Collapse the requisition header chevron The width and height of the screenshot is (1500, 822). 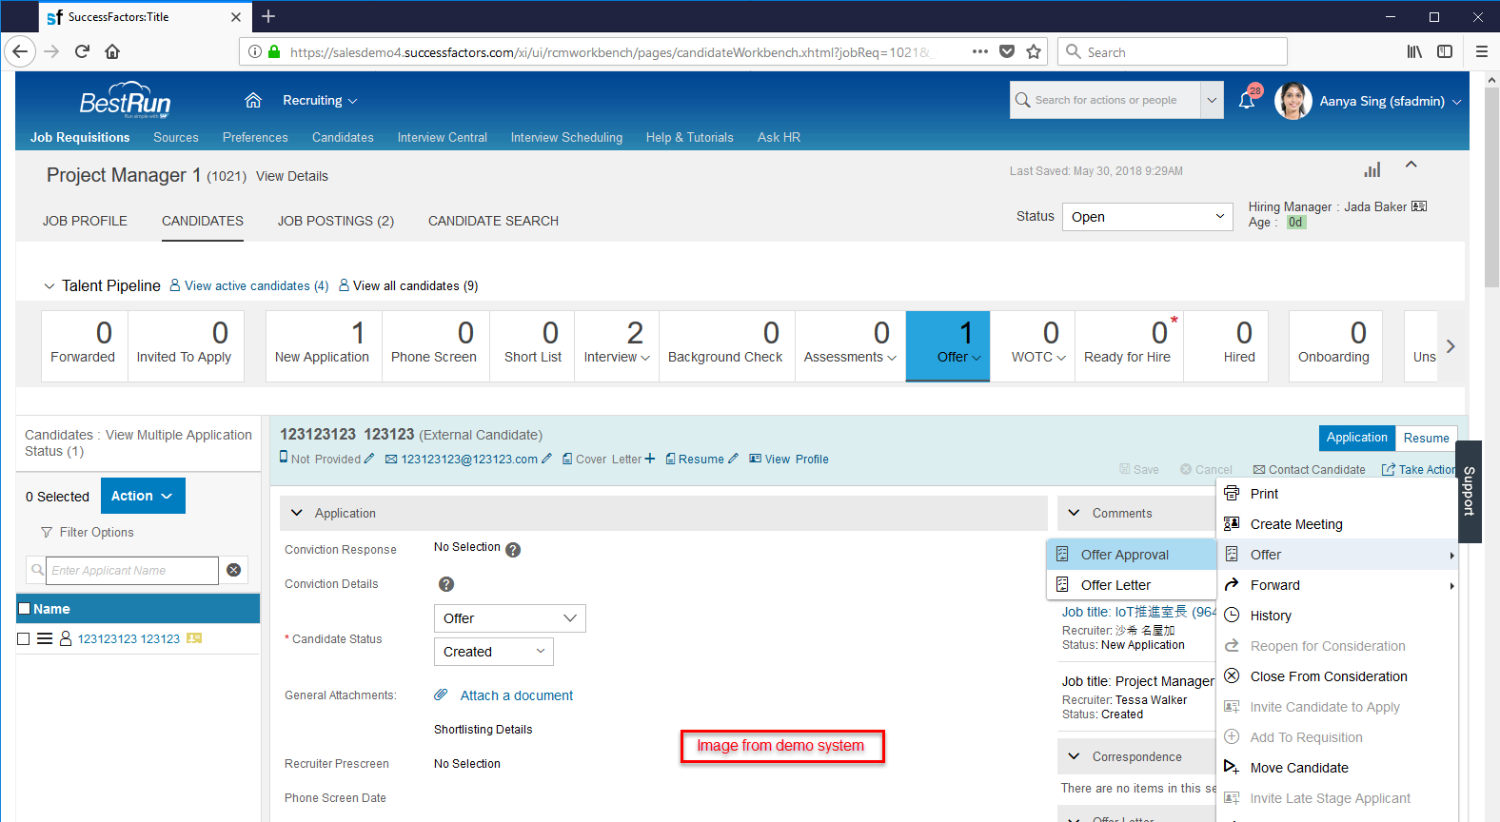[x=1411, y=165]
